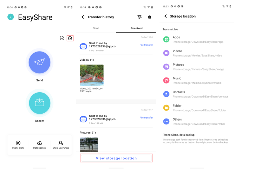Screen dimensions: 254x175
Task: Tap sender avatar for Today 19:17 transfer
Action: click(83, 119)
